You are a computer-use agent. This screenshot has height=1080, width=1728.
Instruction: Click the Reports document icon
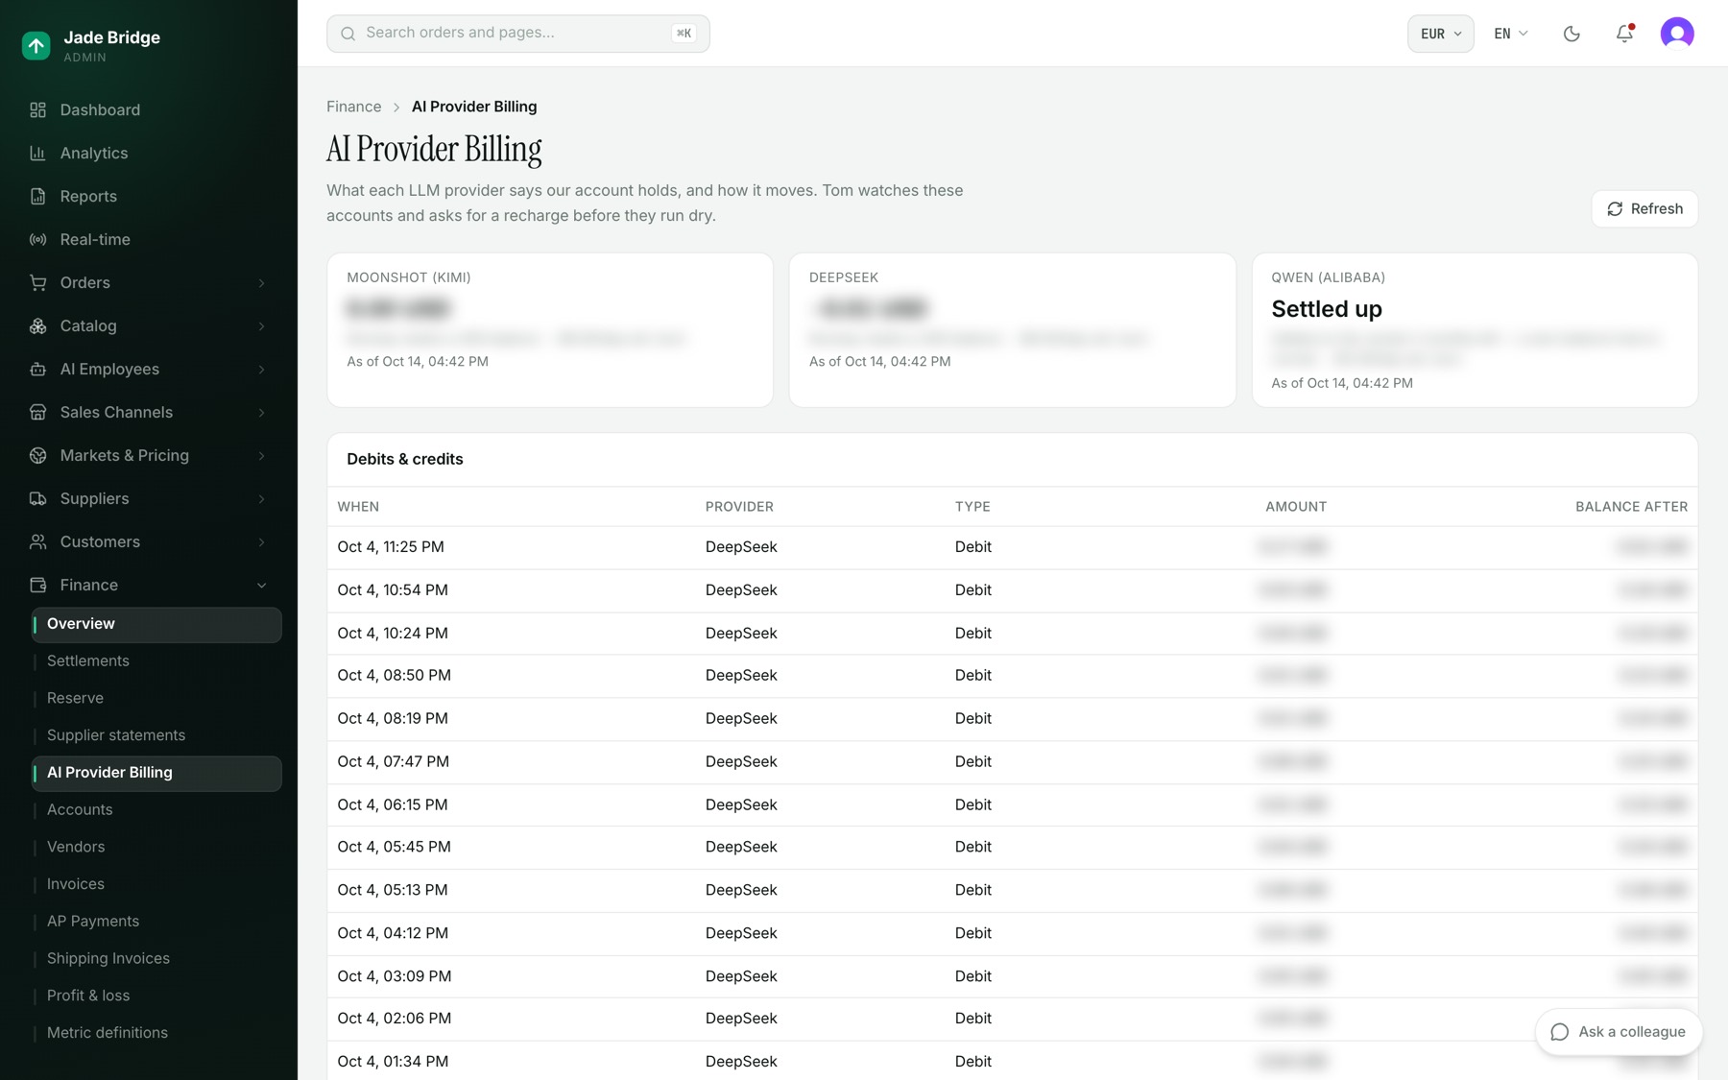[x=37, y=196]
